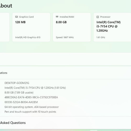
Task: Click 8.00 GB (7.89 GB usable) row
Action: [19, 92]
